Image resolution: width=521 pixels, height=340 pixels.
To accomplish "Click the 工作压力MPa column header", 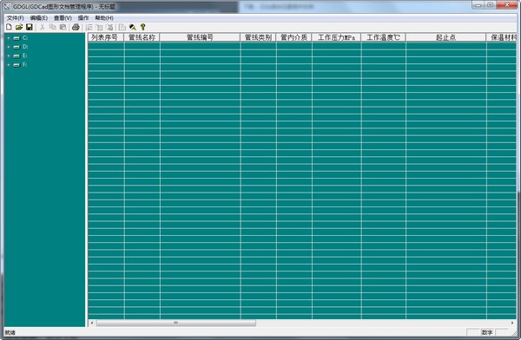I will pyautogui.click(x=337, y=37).
